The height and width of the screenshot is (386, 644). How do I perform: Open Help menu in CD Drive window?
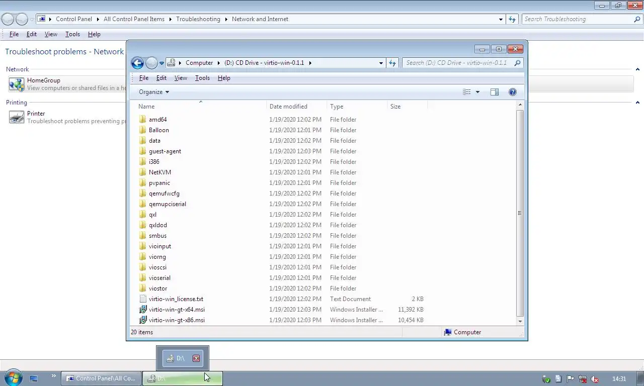[x=224, y=78]
